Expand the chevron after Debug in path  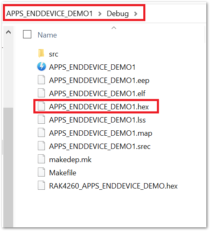click(x=135, y=14)
